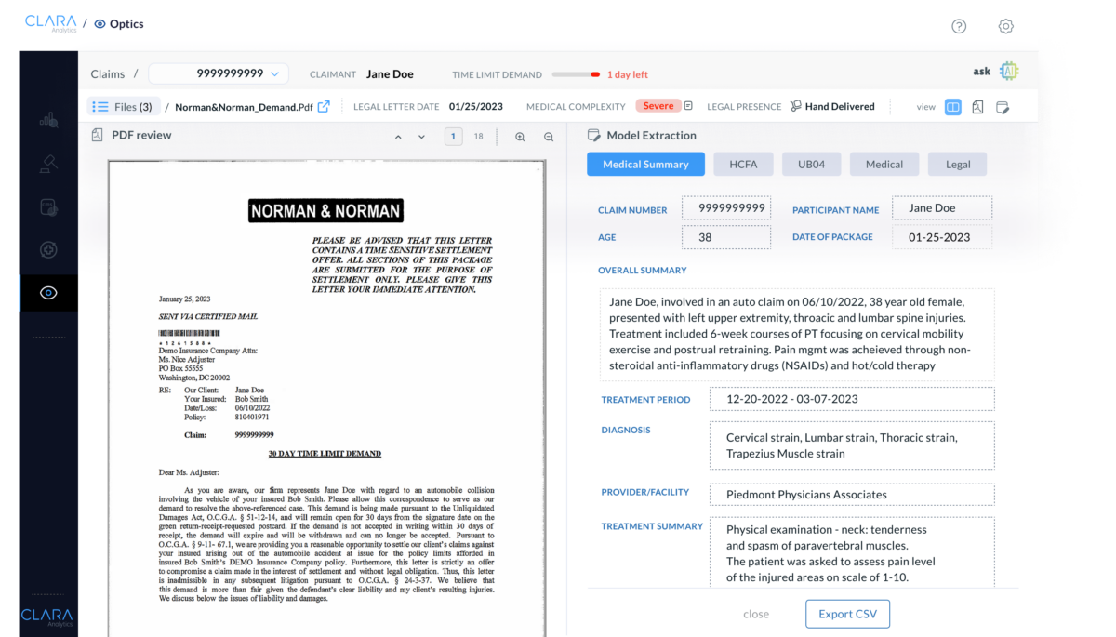Screen dimensions: 1116x637
Task: Click the Claim Number field
Action: (x=726, y=208)
